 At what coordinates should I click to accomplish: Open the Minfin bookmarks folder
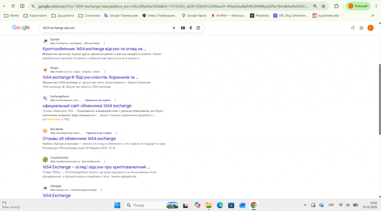tap(12, 15)
